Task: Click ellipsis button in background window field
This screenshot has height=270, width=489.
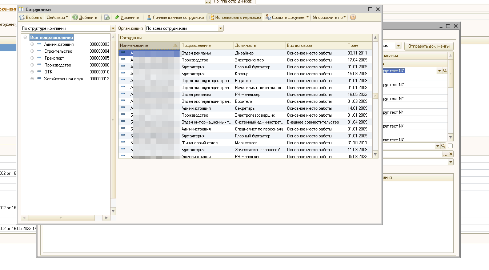Action: [445, 154]
